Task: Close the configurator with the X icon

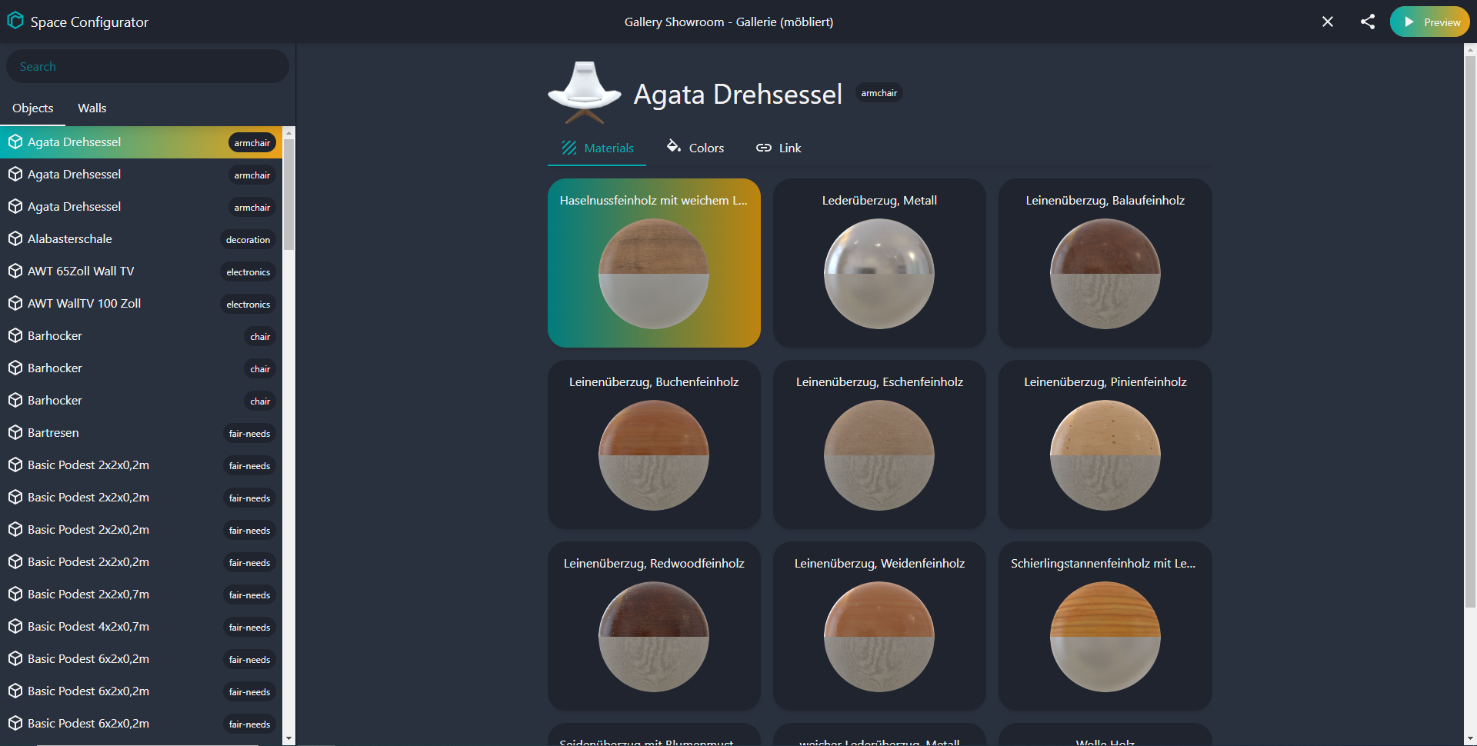Action: click(x=1328, y=22)
